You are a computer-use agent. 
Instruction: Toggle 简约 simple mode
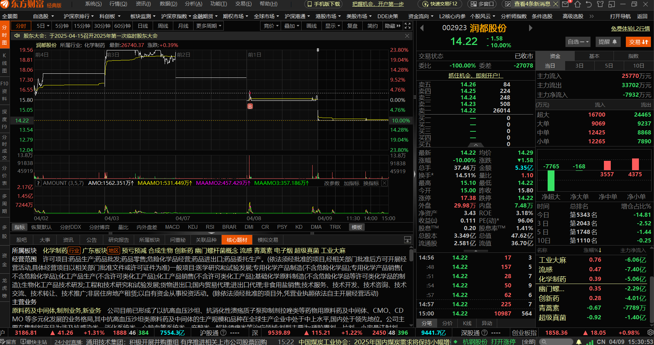point(373,26)
